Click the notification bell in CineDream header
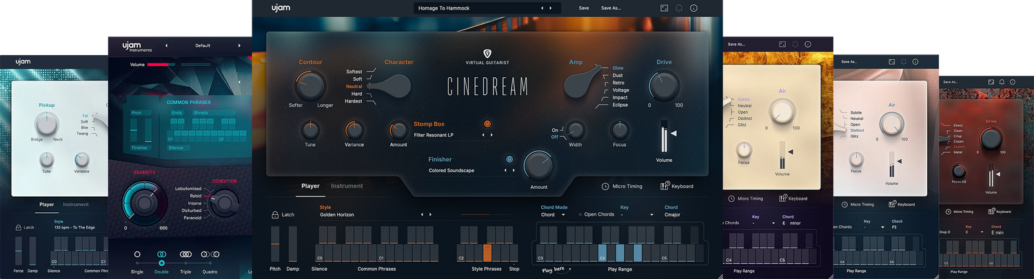Screen dimensions: 1034x279 click(x=679, y=8)
